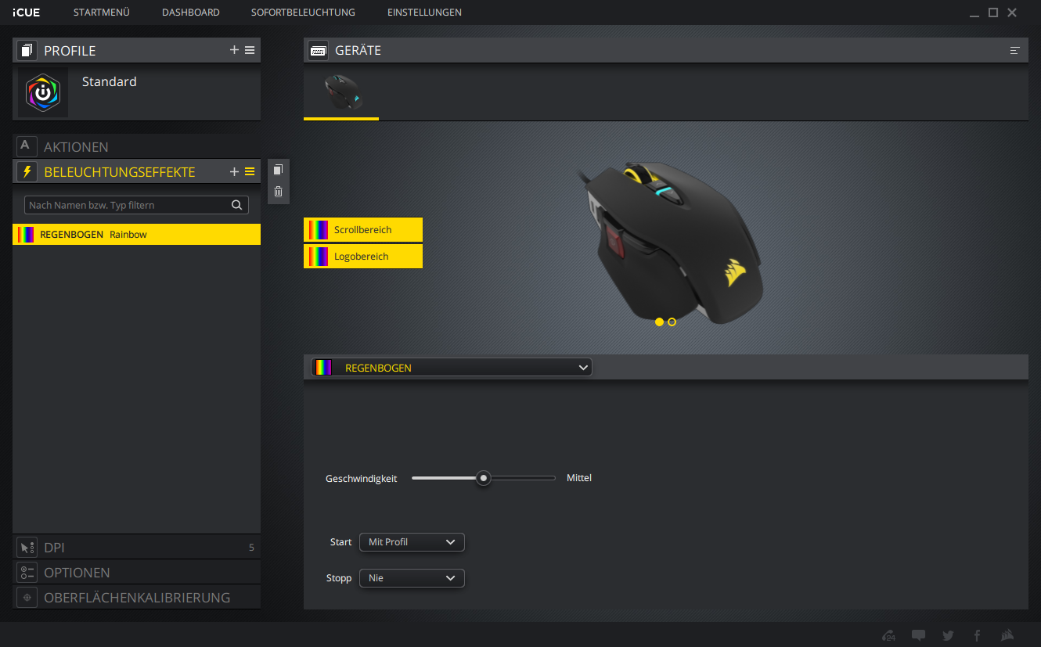Open the Twitter icon in status bar
This screenshot has width=1041, height=647.
coord(948,635)
